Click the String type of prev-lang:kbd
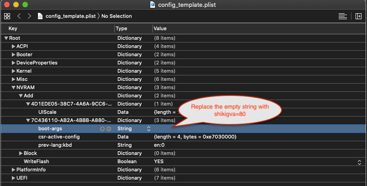The width and height of the screenshot is (367, 186). [x=124, y=145]
